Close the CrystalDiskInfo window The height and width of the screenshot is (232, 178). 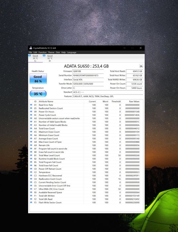pos(141,48)
